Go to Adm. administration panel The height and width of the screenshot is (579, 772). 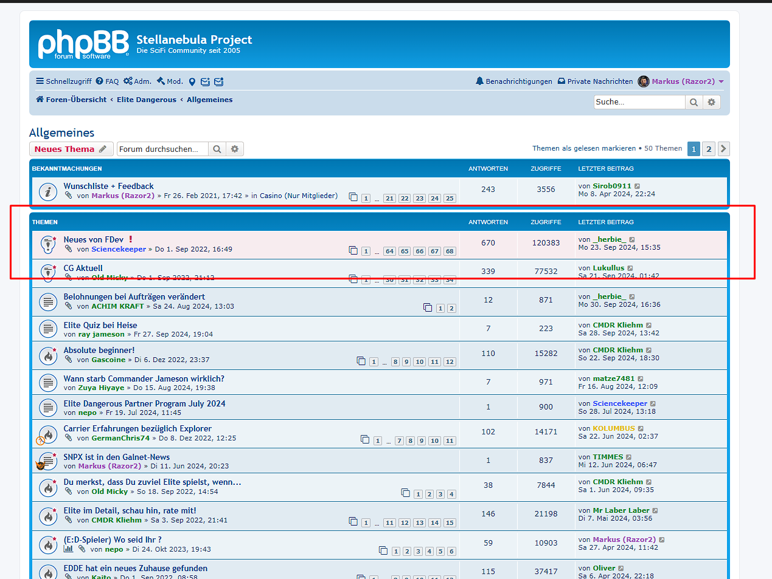(x=137, y=81)
